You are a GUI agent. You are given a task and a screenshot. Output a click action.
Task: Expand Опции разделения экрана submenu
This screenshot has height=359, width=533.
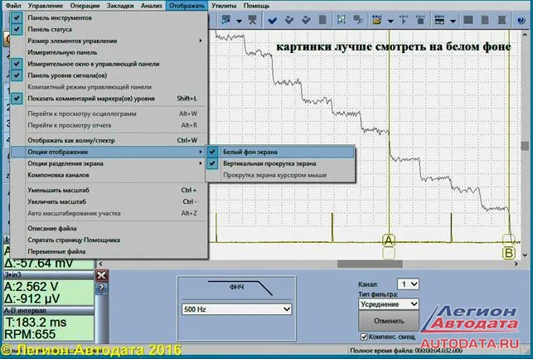tap(109, 163)
